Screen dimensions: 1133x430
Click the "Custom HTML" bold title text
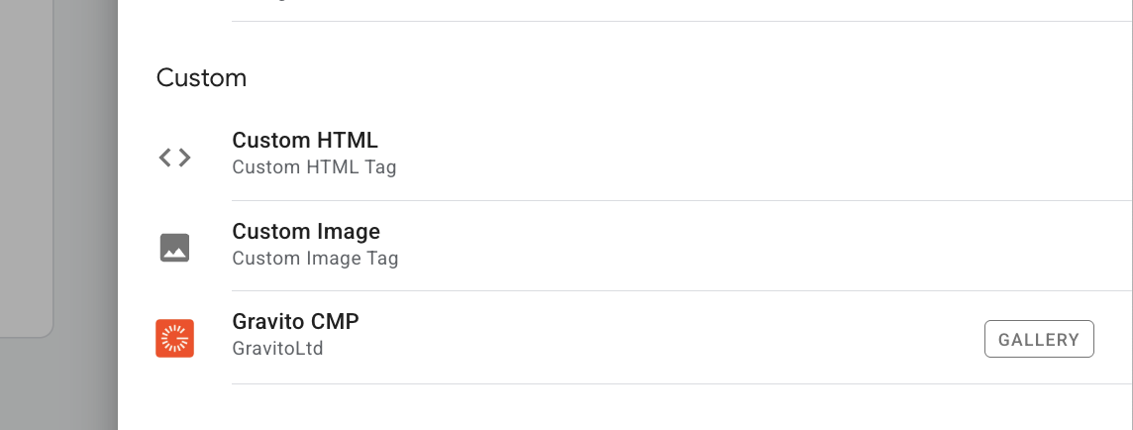[305, 141]
